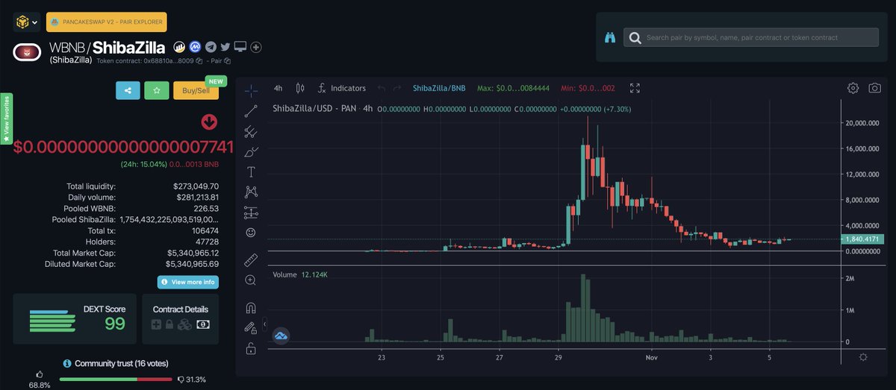Screen dimensions: 896x390
Task: Open the View favorites side tab
Action: click(x=6, y=119)
